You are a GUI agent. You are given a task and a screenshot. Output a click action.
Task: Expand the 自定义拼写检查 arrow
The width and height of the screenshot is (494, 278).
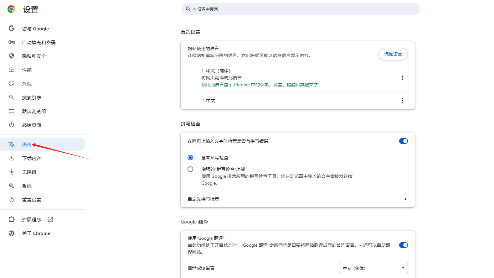pos(405,199)
